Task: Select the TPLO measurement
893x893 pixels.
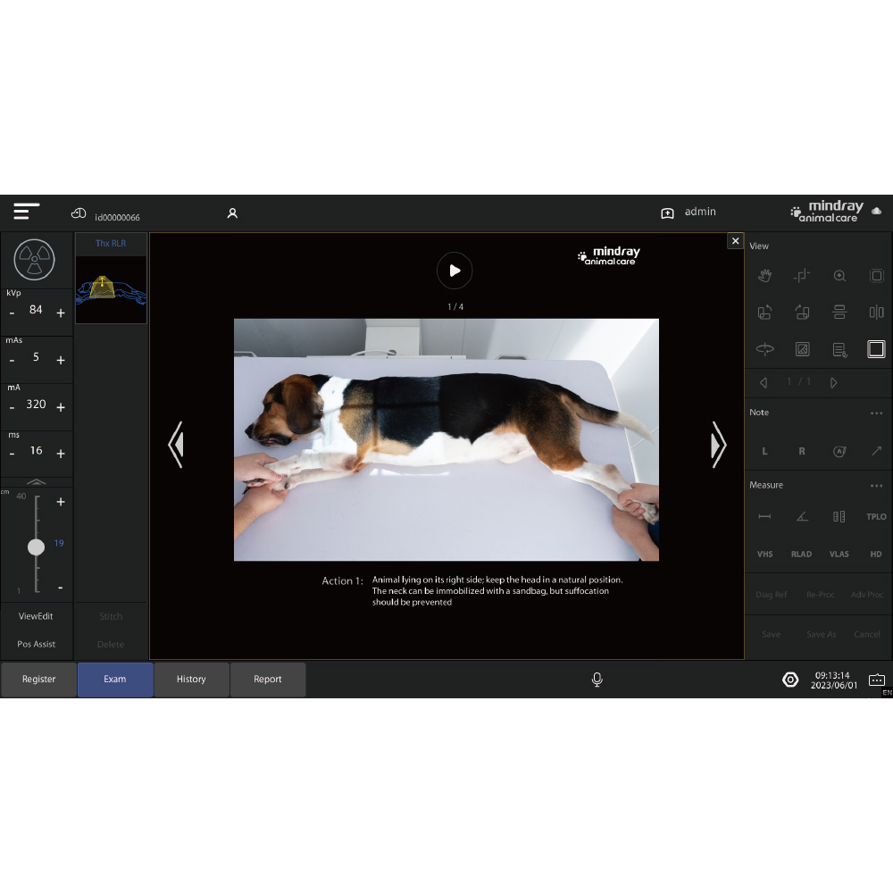Action: pos(877,516)
